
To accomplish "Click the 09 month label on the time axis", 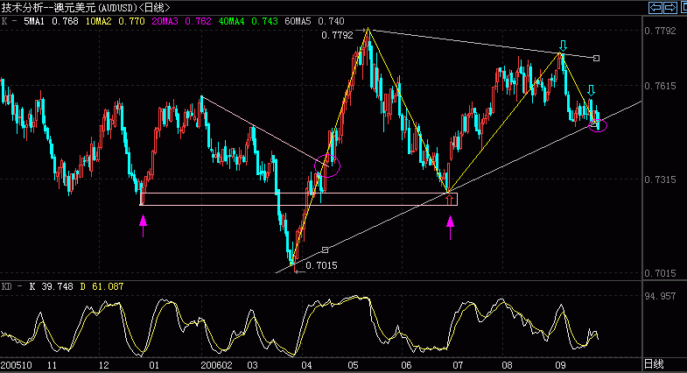I will [560, 365].
